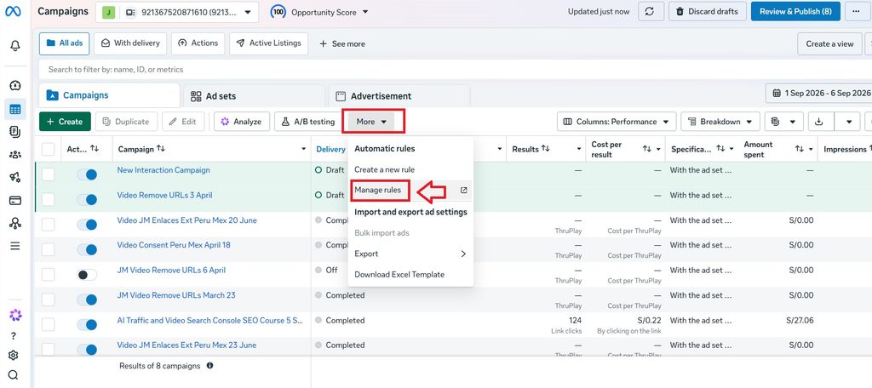The width and height of the screenshot is (872, 388).
Task: Toggle JM Video Remove URLs March 23 switch
Action: coord(87,300)
